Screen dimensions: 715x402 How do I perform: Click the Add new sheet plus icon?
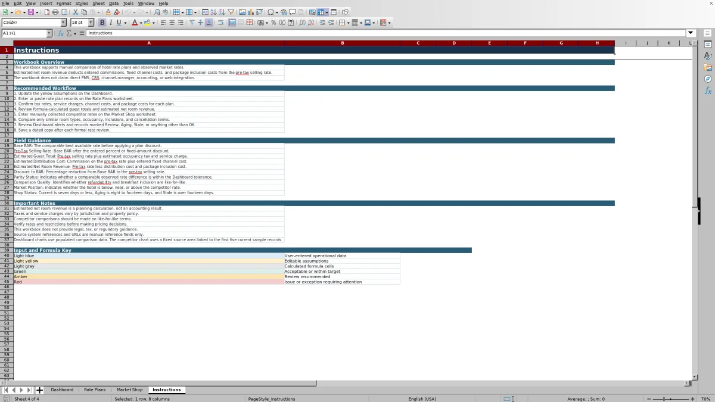coord(40,390)
